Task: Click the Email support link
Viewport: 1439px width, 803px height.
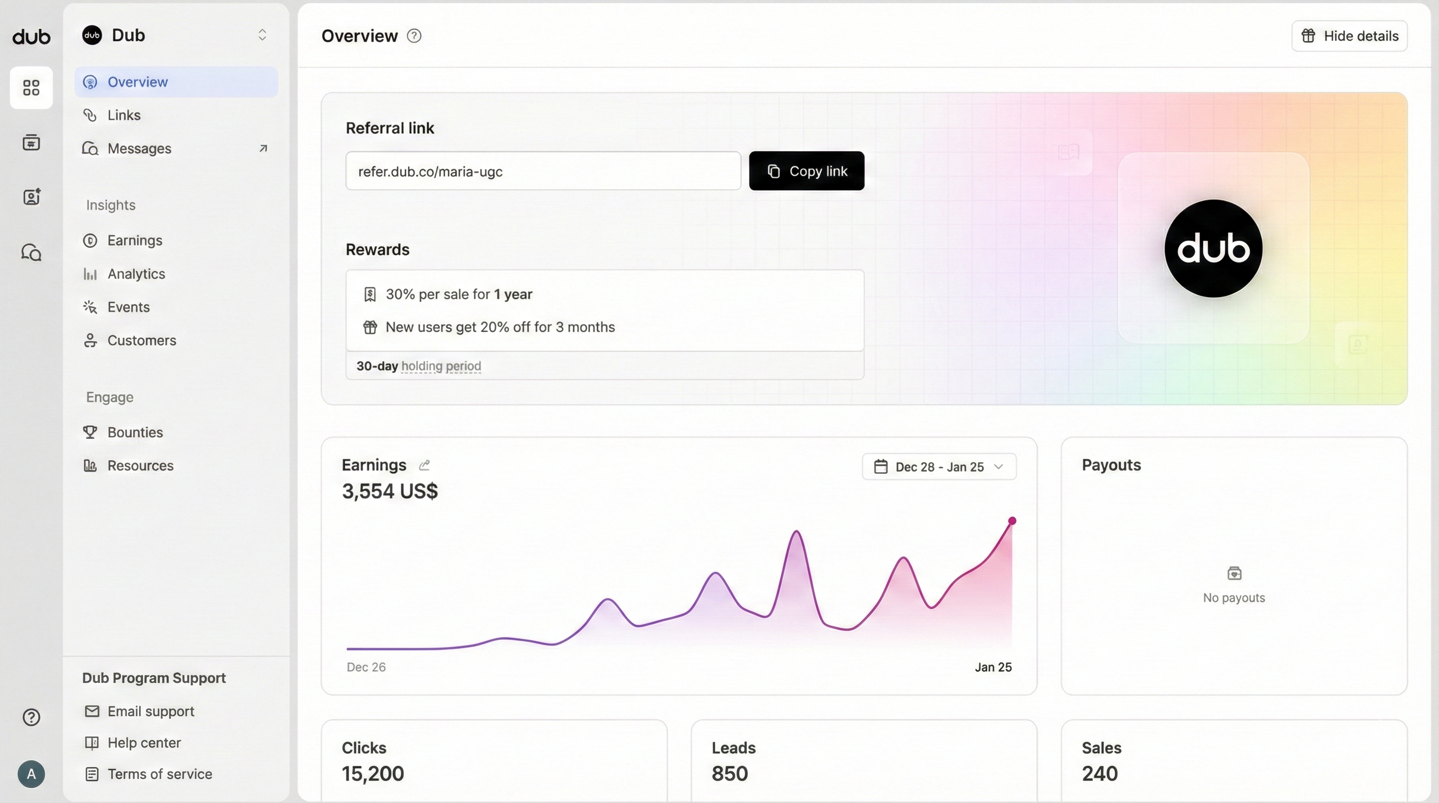Action: click(150, 712)
